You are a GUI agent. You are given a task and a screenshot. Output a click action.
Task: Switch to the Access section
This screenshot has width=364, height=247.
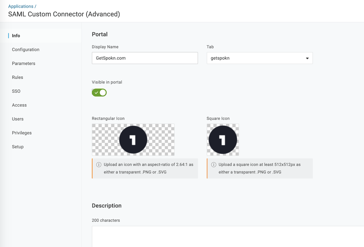coord(19,105)
